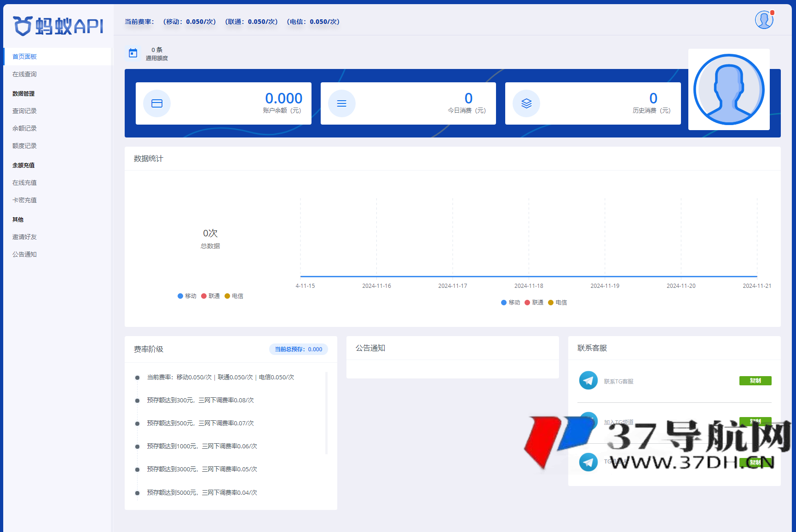Viewport: 796px width, 532px height.
Task: Click the 当前总预存 badge
Action: click(x=298, y=349)
